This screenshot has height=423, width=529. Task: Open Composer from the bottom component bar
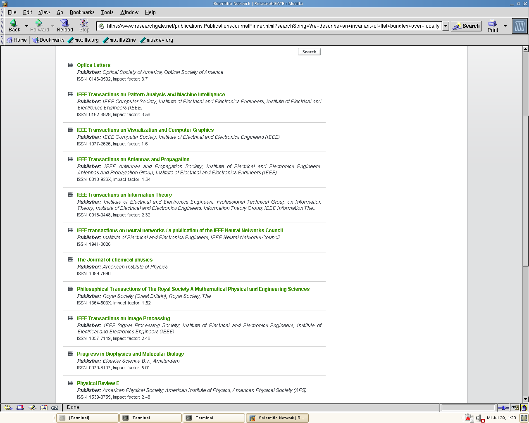coord(32,407)
